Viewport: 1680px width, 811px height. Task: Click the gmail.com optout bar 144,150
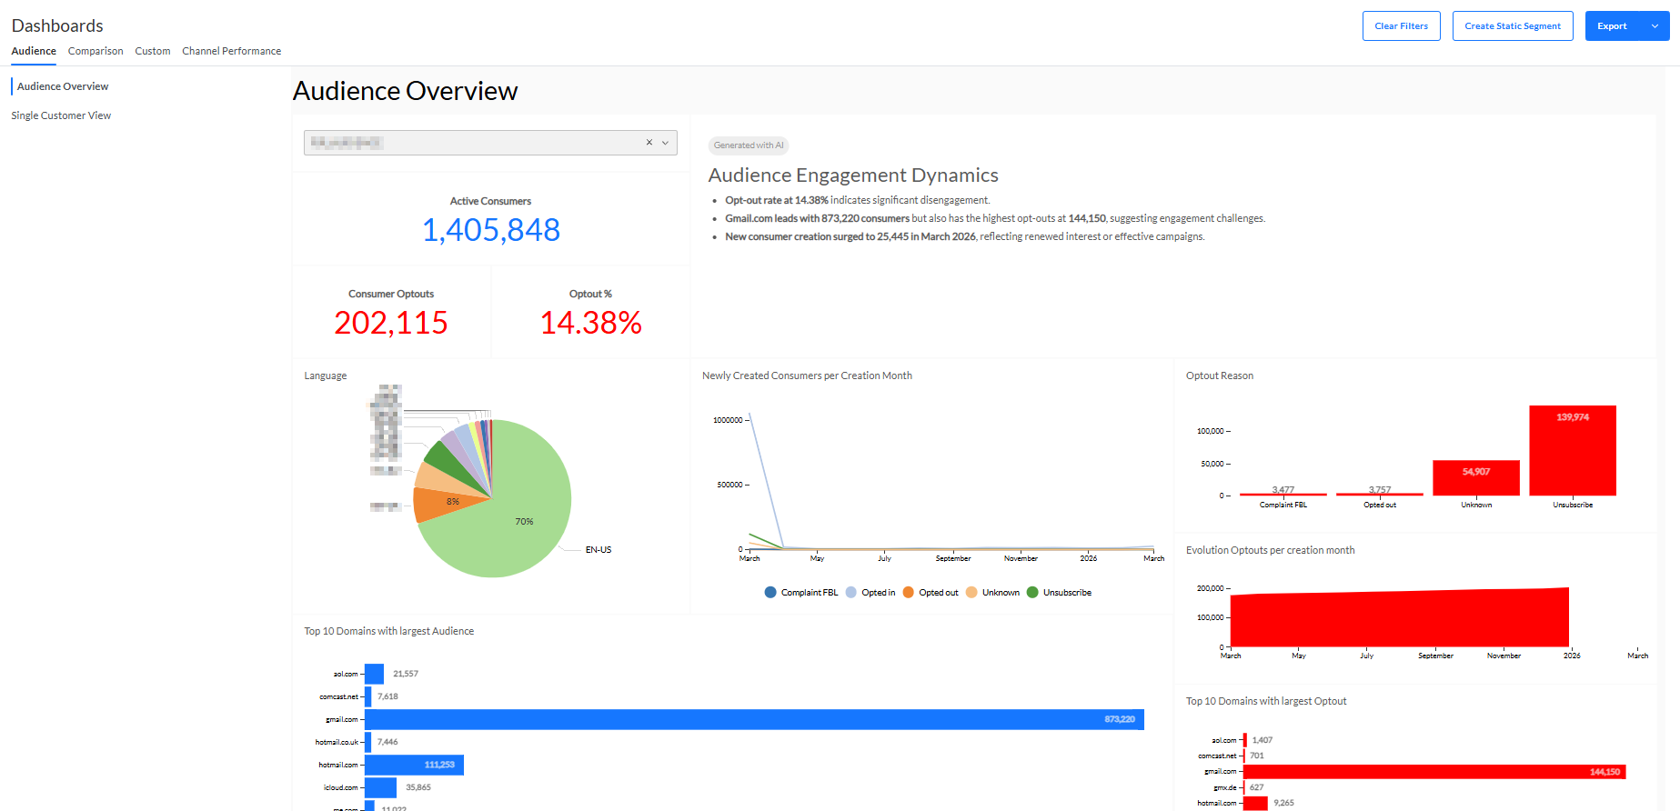coord(1434,772)
